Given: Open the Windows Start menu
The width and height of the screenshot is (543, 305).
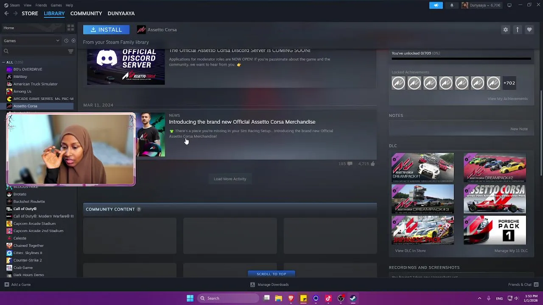Looking at the screenshot, I should coord(190,298).
